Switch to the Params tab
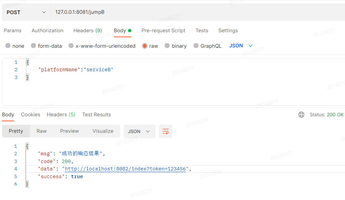 12,31
